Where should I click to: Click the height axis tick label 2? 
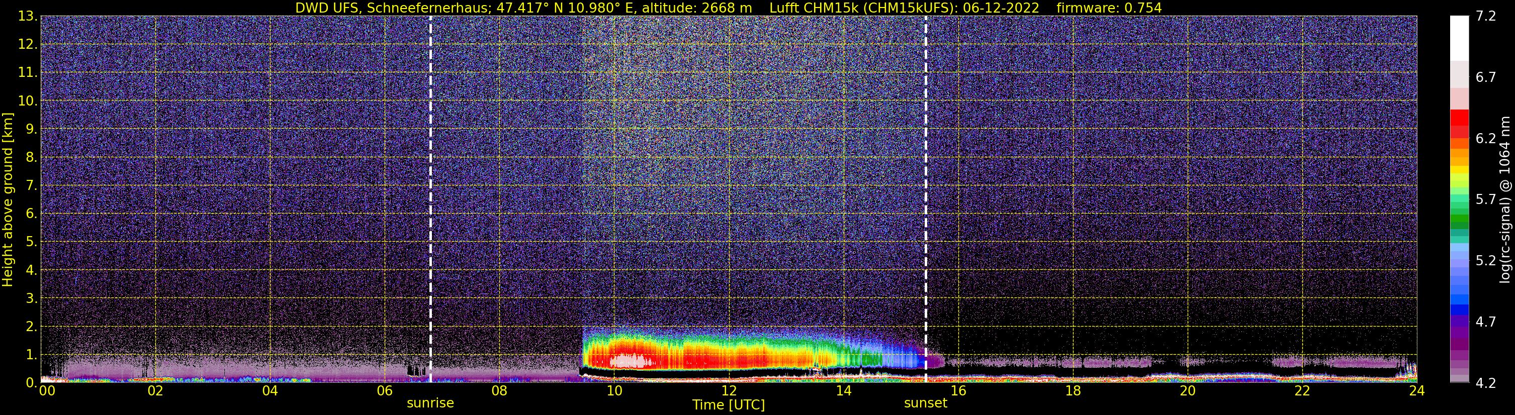click(x=31, y=327)
